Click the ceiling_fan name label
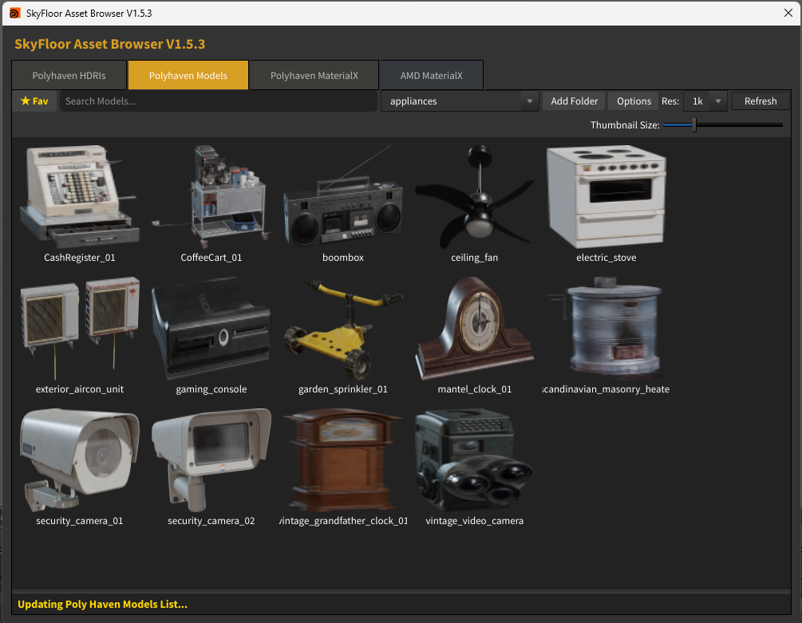802x623 pixels. click(x=475, y=258)
